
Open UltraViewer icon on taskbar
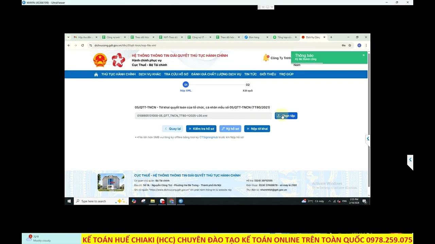(x=181, y=201)
